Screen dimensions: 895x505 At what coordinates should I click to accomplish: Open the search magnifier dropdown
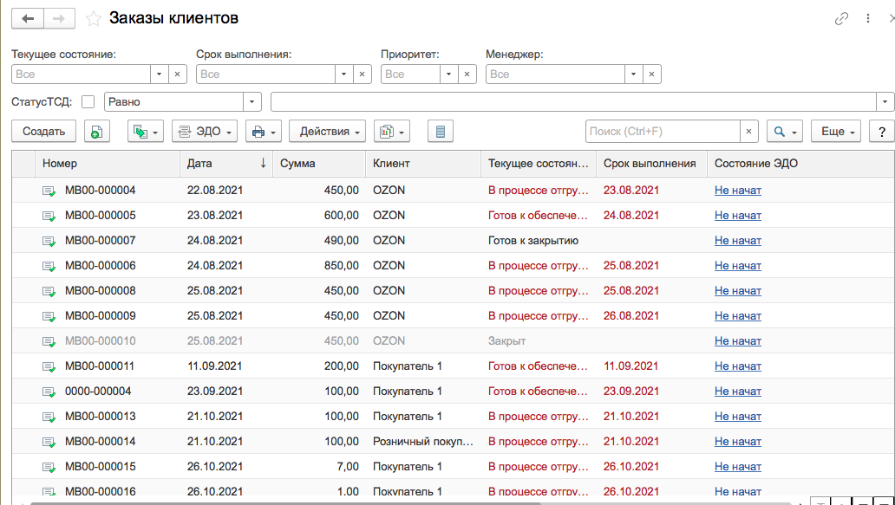pyautogui.click(x=785, y=131)
